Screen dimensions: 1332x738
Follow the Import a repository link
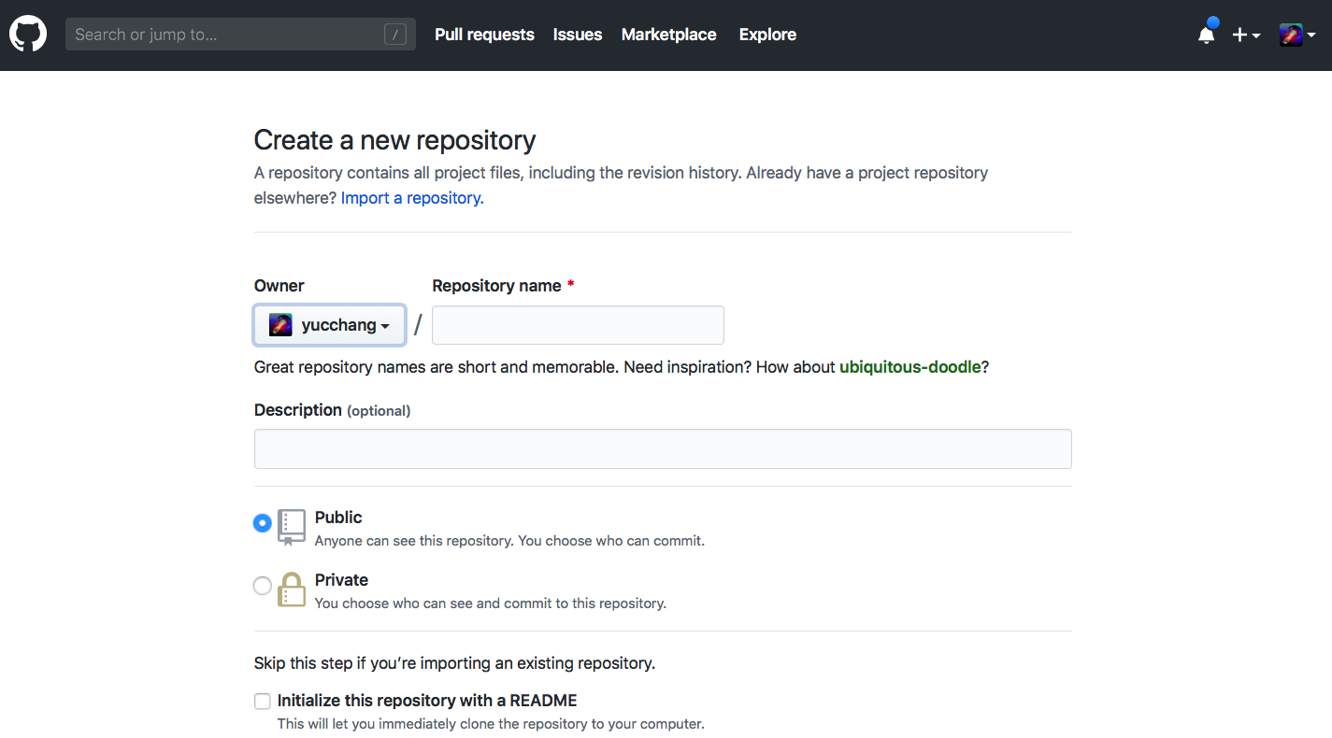pyautogui.click(x=412, y=198)
